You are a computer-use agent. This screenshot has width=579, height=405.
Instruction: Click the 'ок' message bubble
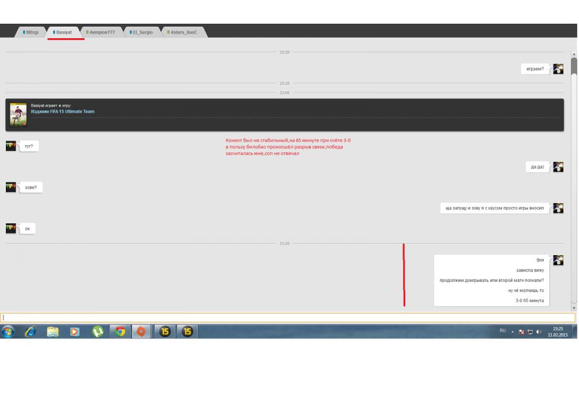click(27, 229)
